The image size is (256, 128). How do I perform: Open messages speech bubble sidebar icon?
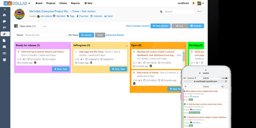[4, 22]
